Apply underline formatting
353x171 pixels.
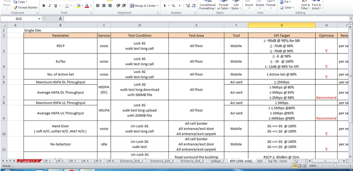(x=55, y=6)
